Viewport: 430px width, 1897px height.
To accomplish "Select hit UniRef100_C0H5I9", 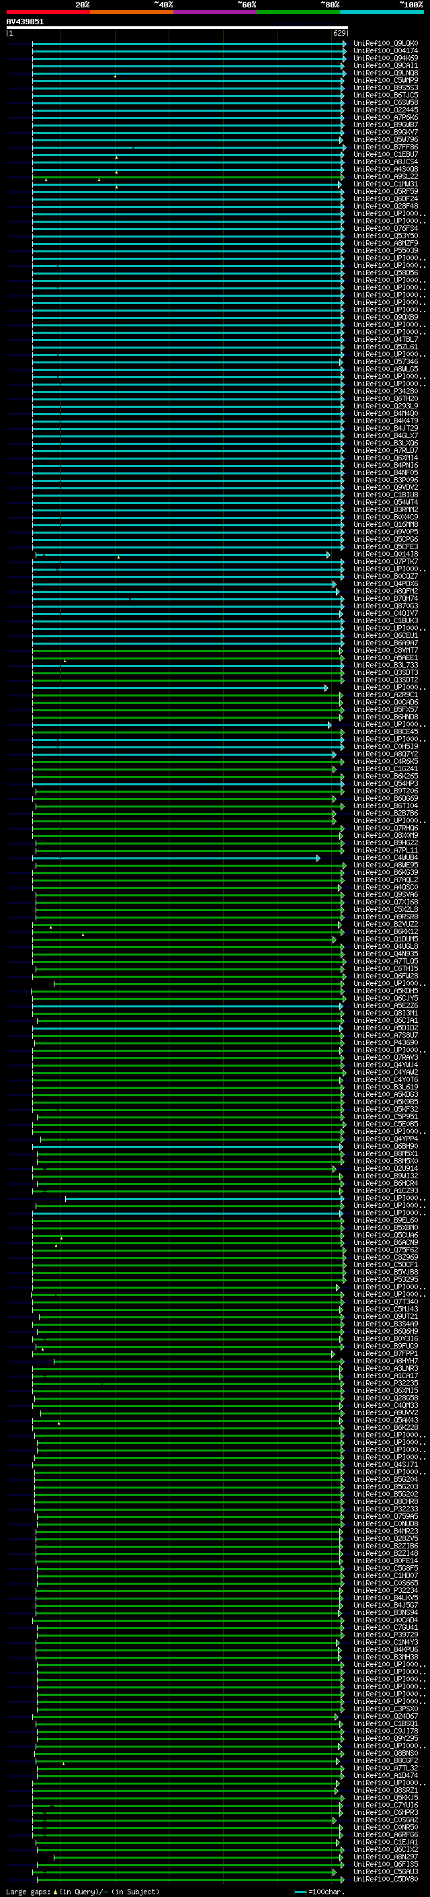I will pos(386,747).
